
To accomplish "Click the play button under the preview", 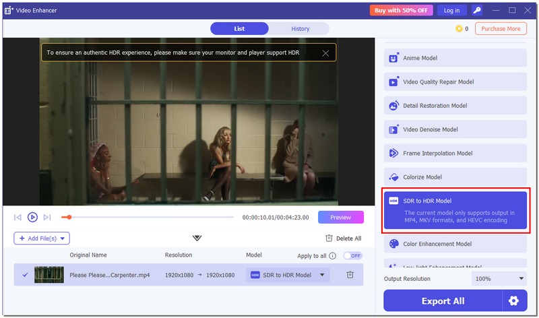I will (x=32, y=217).
